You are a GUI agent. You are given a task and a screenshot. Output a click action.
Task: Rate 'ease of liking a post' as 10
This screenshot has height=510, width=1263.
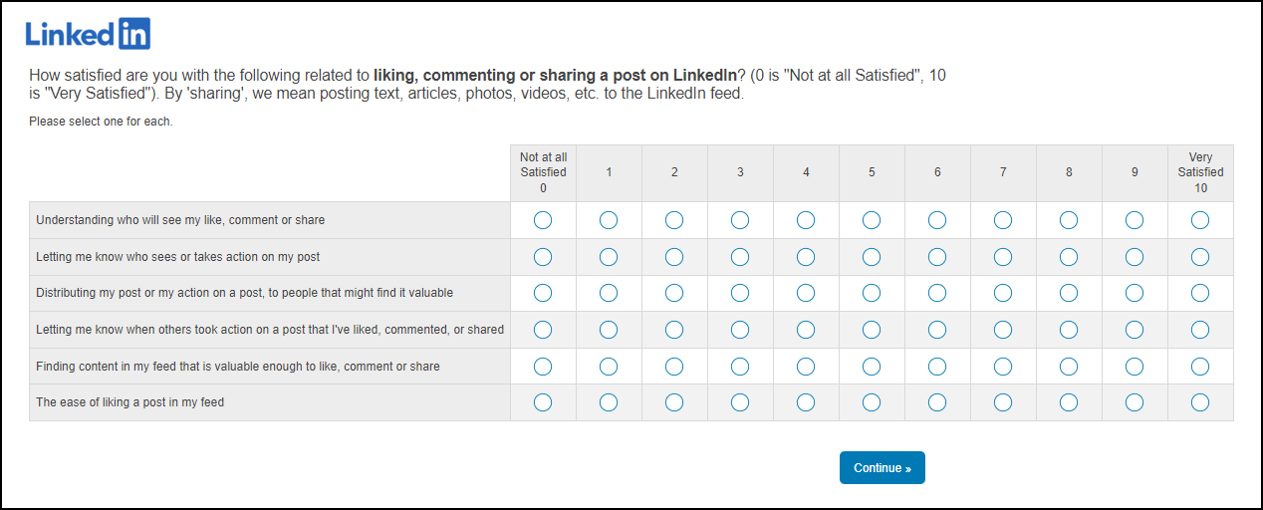(1200, 402)
